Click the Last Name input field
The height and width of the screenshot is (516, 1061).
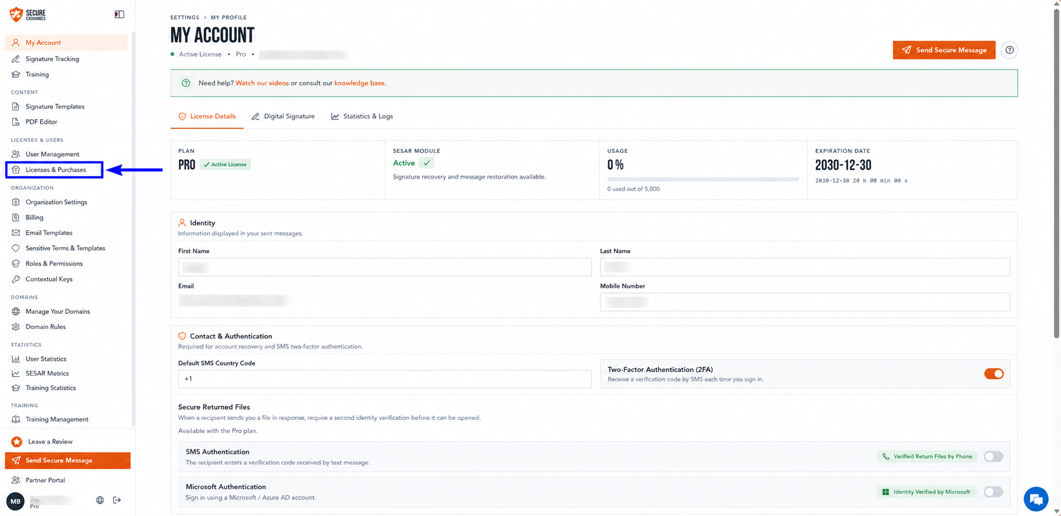click(x=805, y=267)
